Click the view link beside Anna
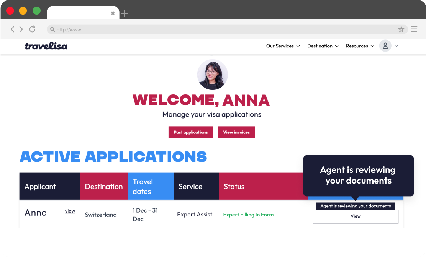Screen dimensions: 426x257 pyautogui.click(x=70, y=211)
